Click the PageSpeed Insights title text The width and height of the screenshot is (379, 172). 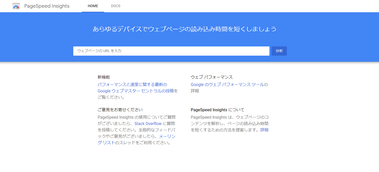47,6
